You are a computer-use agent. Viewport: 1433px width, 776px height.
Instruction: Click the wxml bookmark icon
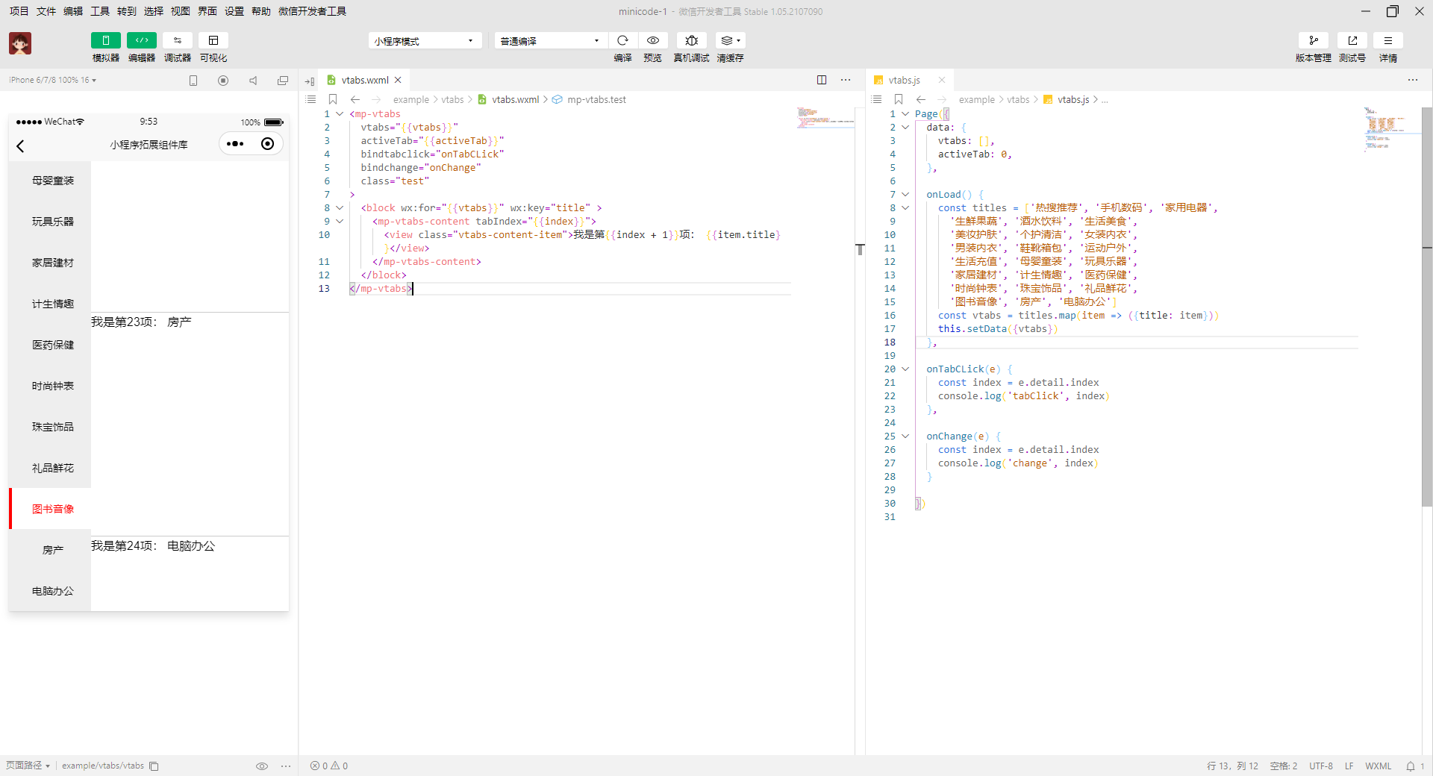click(x=333, y=99)
